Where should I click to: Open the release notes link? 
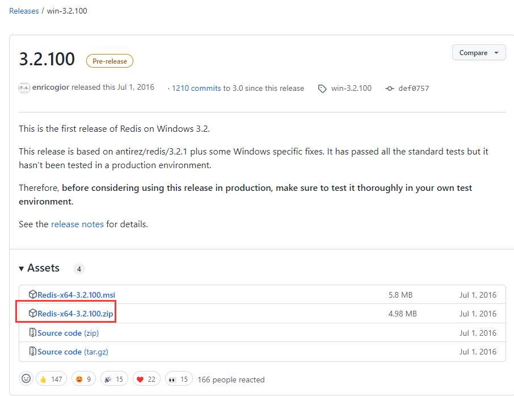tap(77, 224)
